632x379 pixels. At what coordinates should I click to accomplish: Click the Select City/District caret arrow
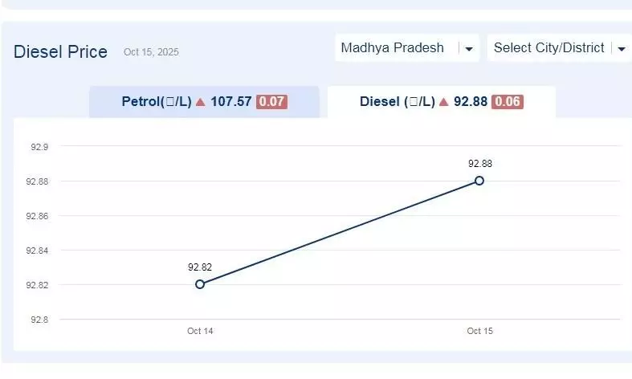pyautogui.click(x=621, y=49)
